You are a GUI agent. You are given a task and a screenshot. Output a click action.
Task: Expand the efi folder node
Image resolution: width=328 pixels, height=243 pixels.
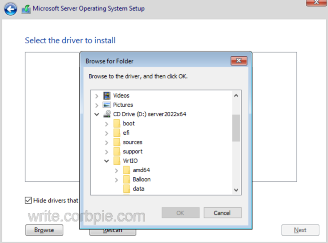106,133
